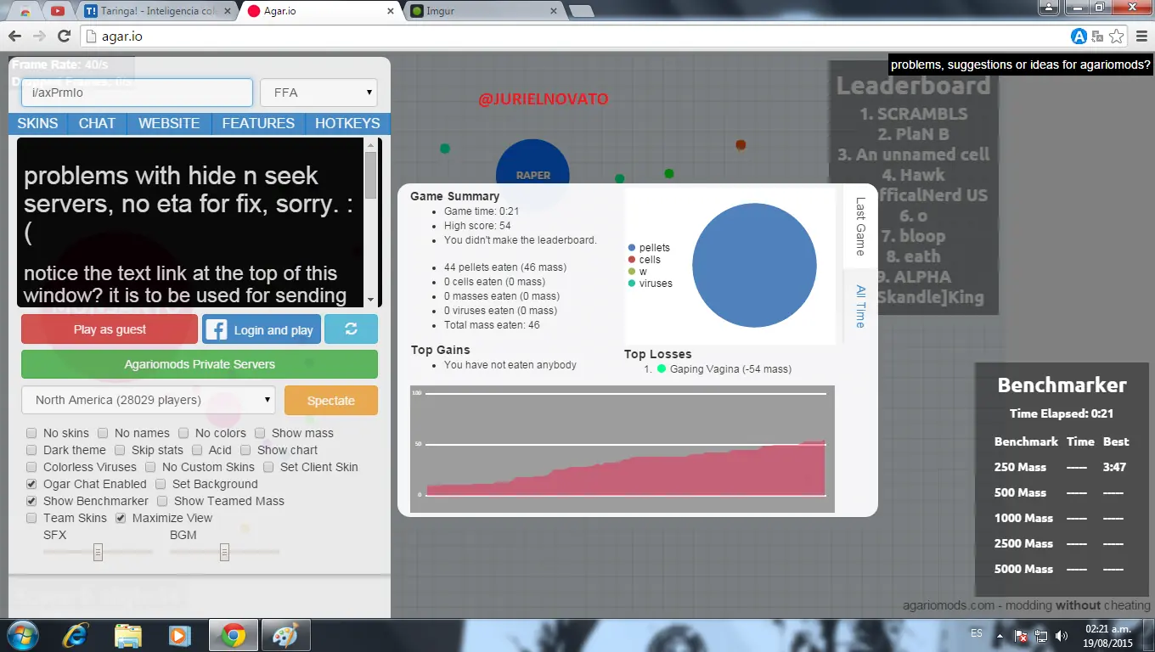
Task: Click the news box scrollbar down arrow
Action: point(370,300)
